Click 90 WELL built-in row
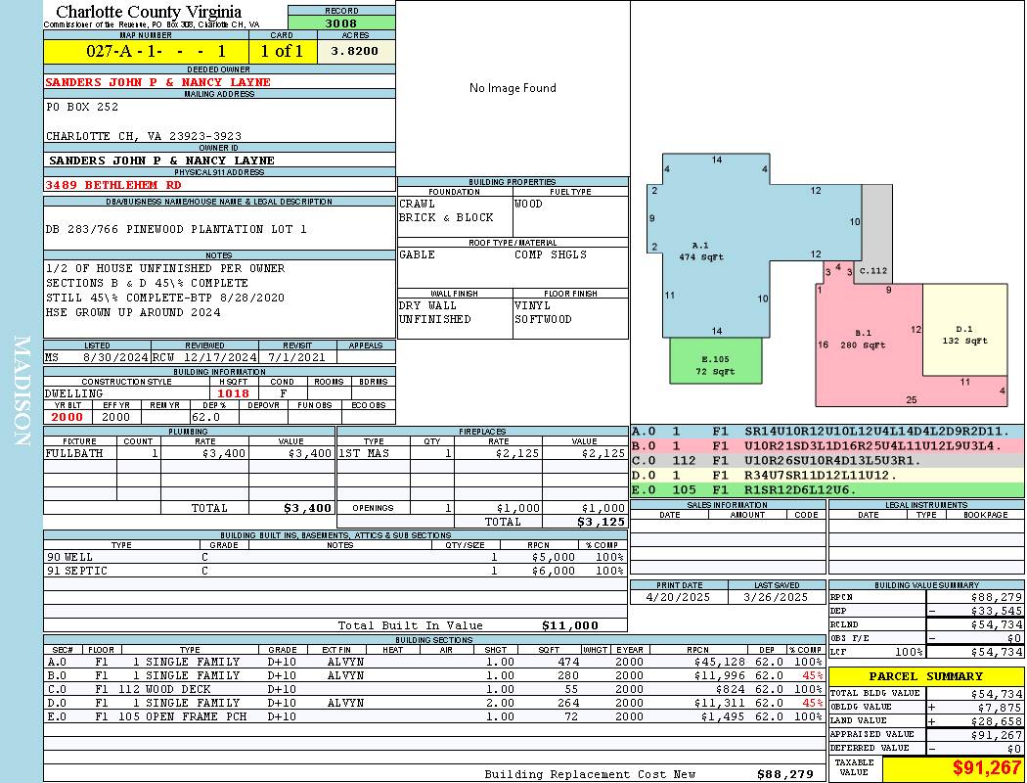 [335, 557]
